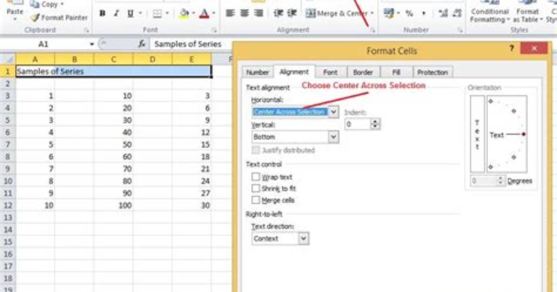Viewport: 557px width, 292px height.
Task: Center text horizontally in ribbon
Action: [x=245, y=13]
